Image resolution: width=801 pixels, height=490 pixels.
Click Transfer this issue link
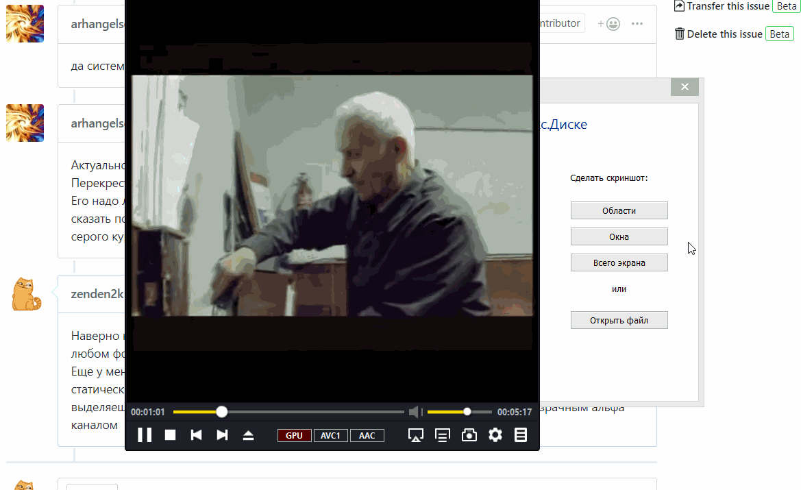pos(728,6)
